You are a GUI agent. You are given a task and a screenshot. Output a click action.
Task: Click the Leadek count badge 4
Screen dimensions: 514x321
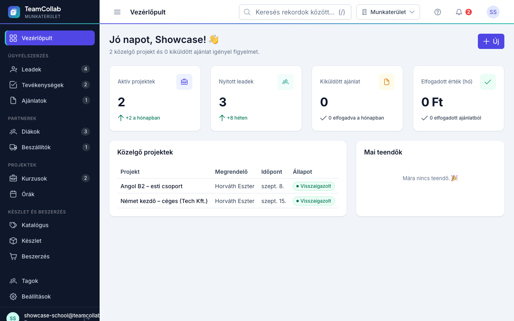[x=85, y=69]
